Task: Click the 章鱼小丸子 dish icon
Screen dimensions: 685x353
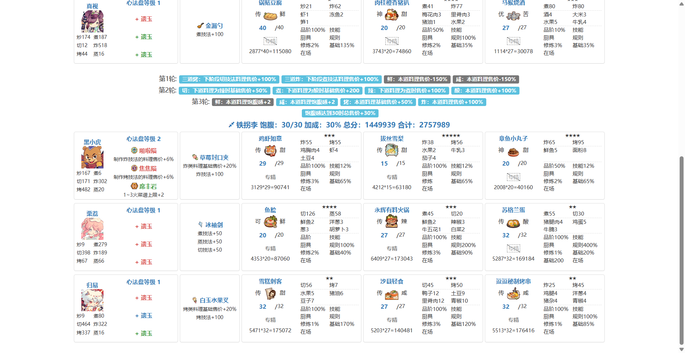Action: 513,151
